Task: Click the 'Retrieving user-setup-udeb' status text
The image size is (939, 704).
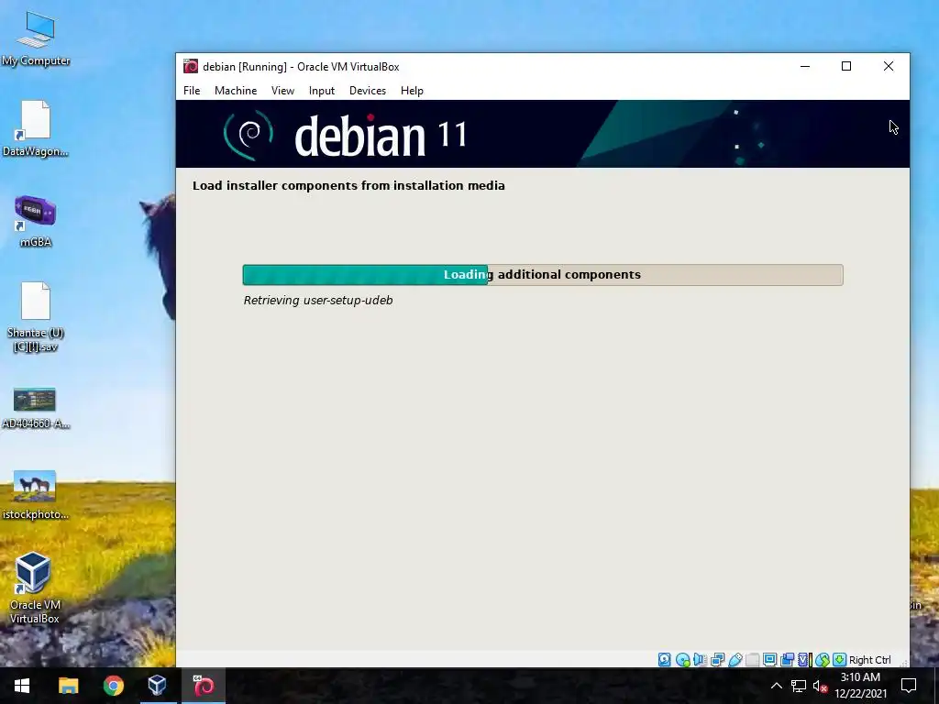Action: [x=318, y=301]
